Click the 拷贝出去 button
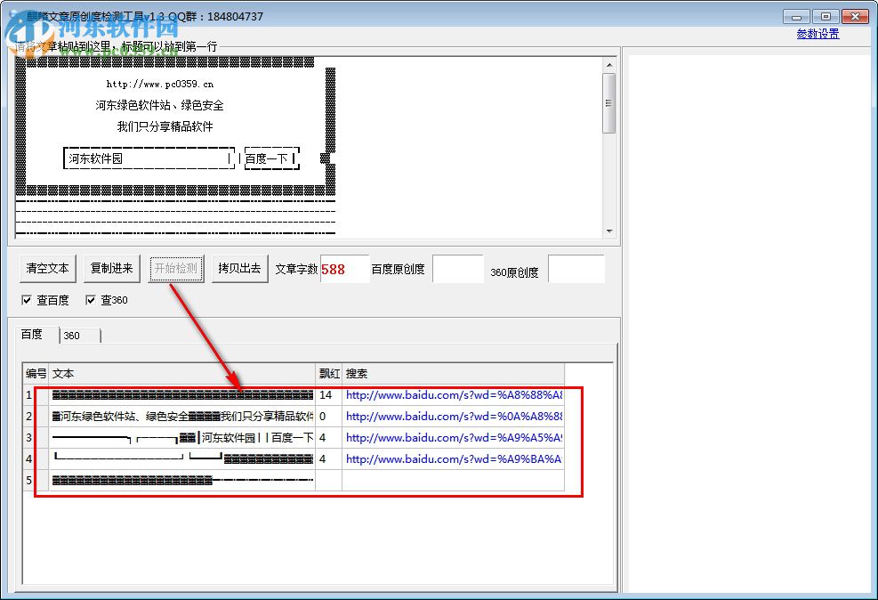Image resolution: width=878 pixels, height=600 pixels. tap(239, 269)
